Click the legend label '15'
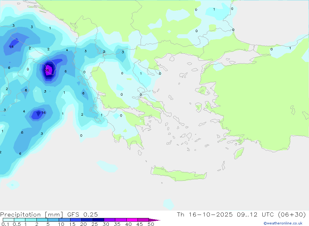 [x=72, y=224]
